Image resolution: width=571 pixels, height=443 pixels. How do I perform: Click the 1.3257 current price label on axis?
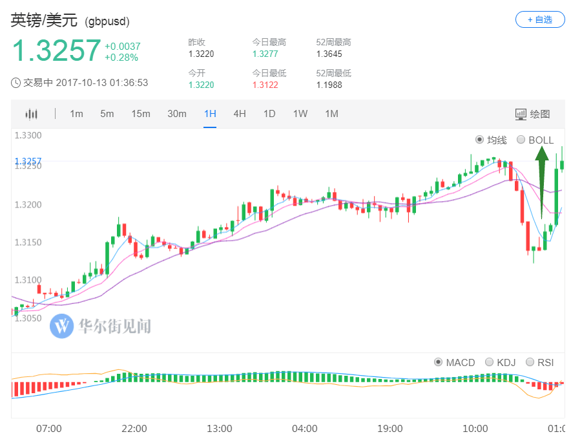coord(28,161)
